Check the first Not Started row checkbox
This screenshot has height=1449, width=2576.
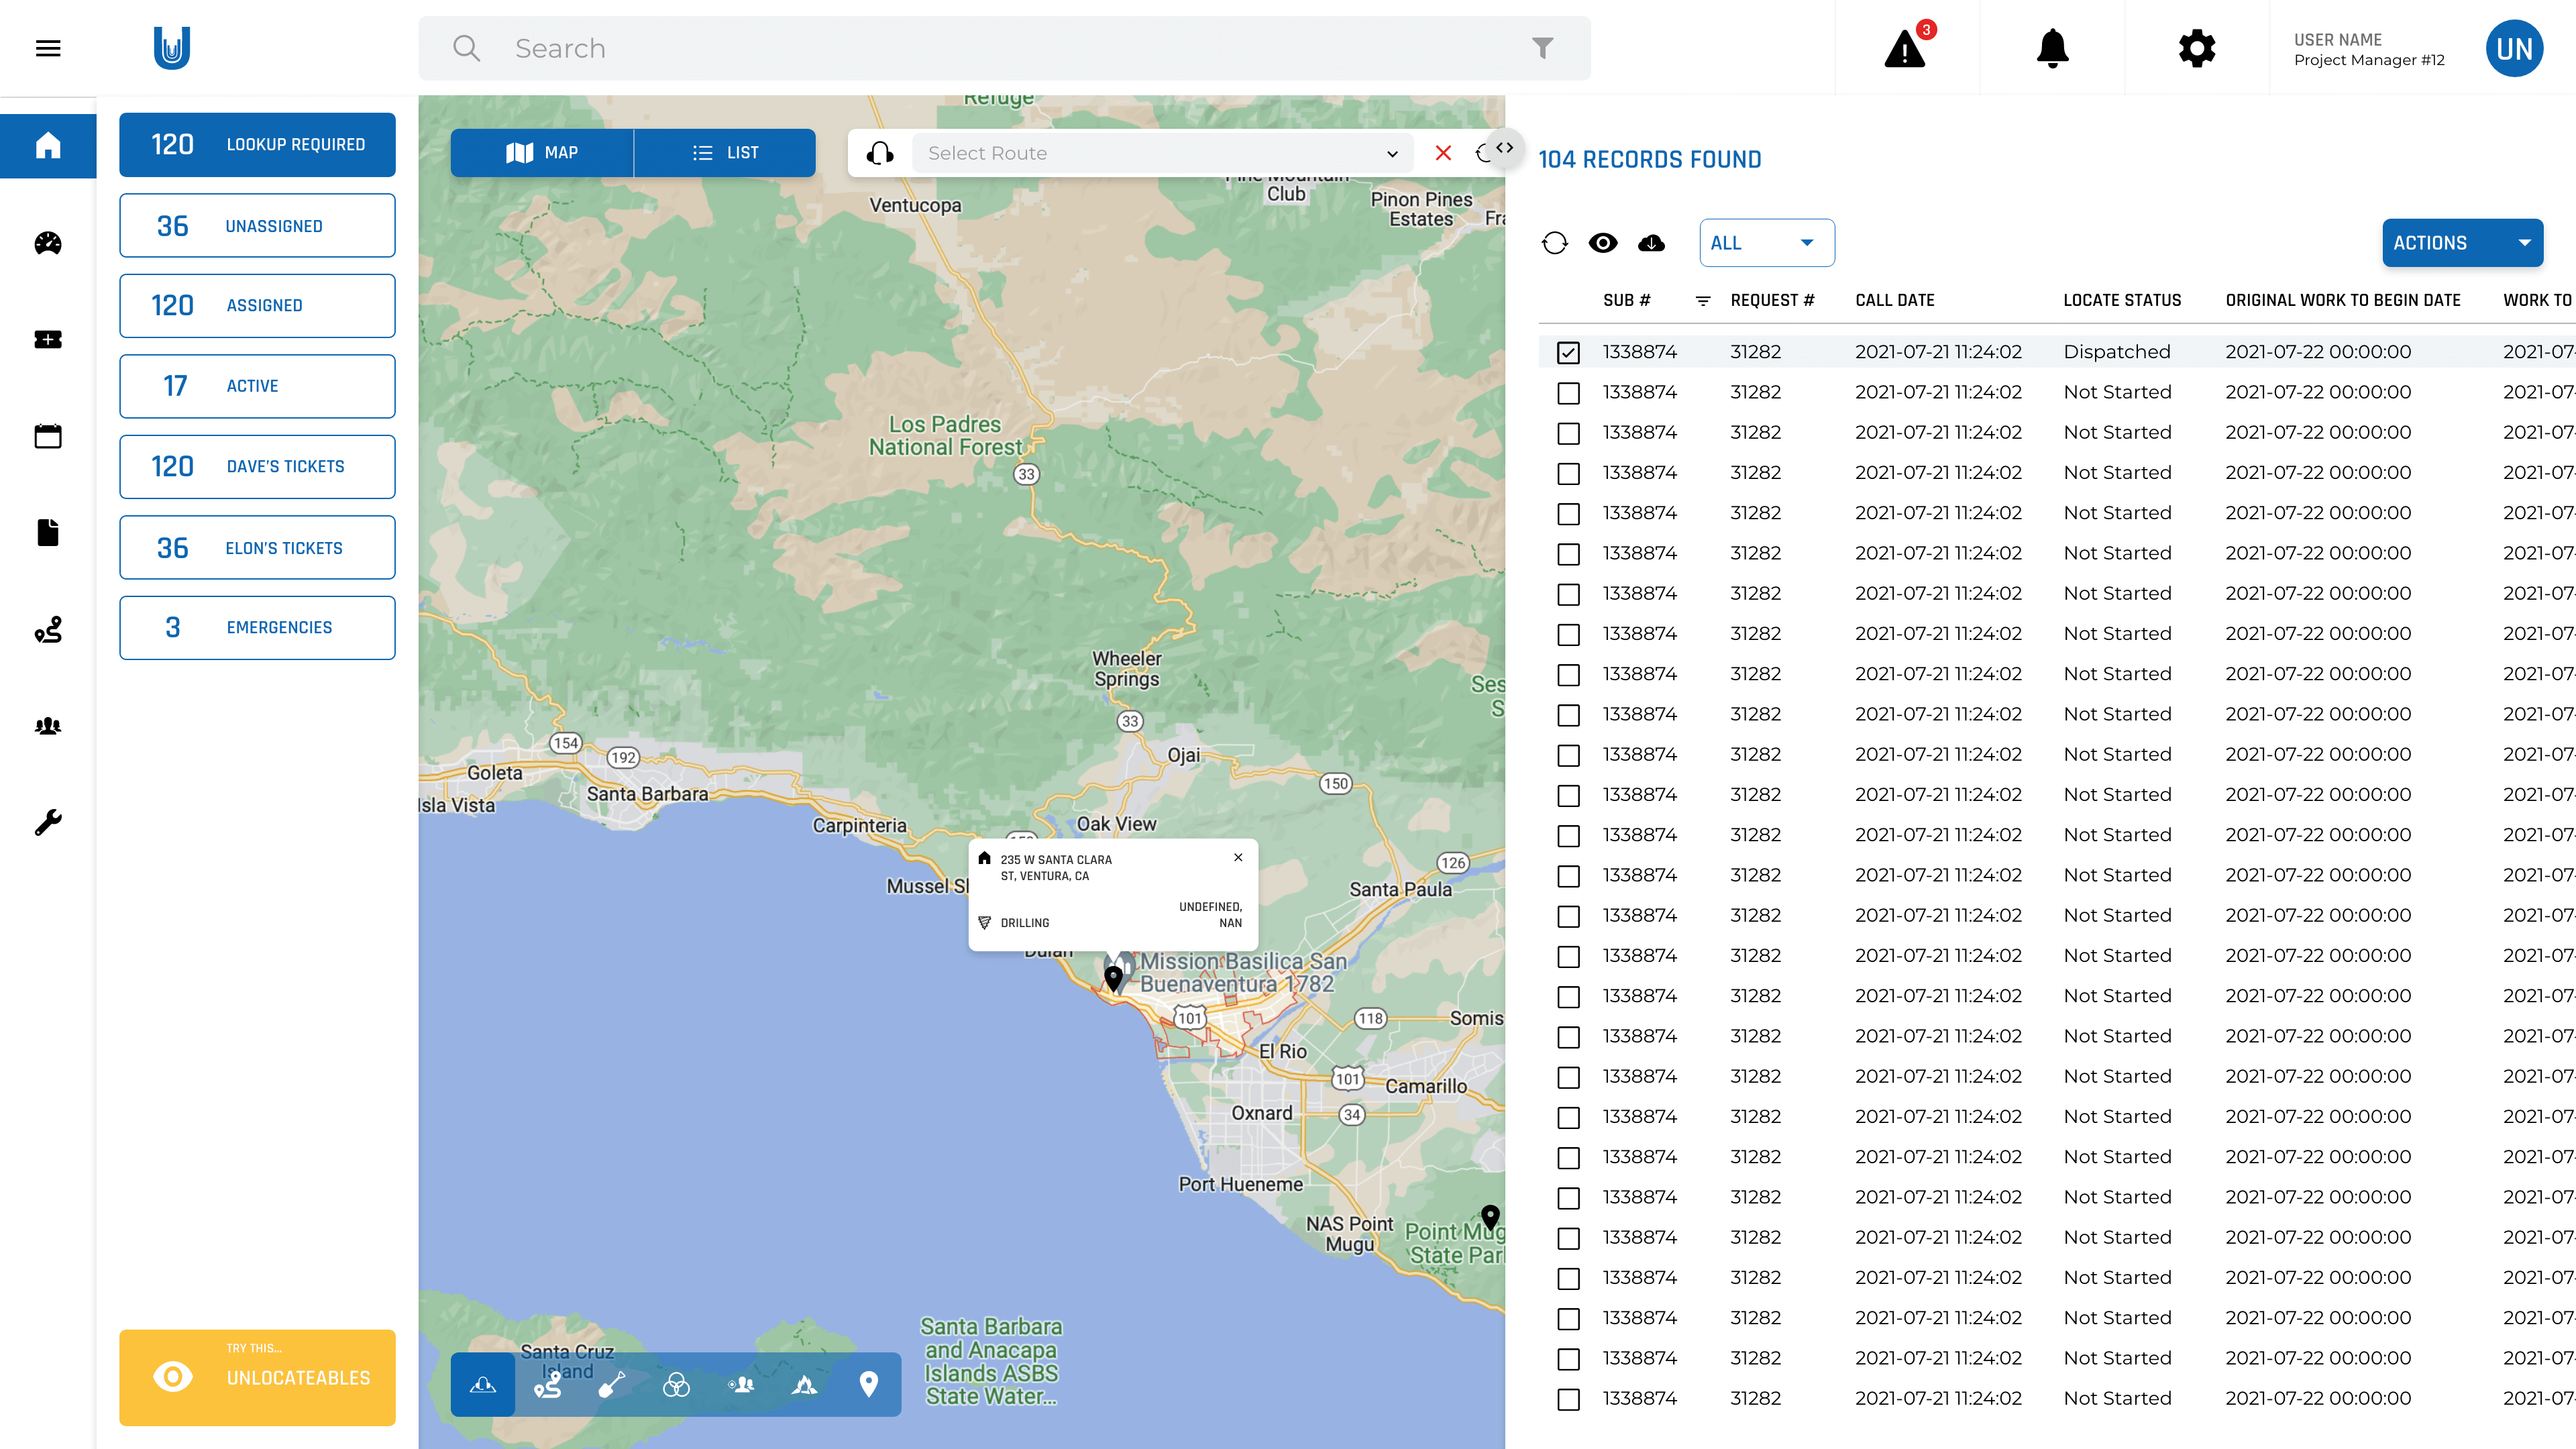click(1568, 393)
